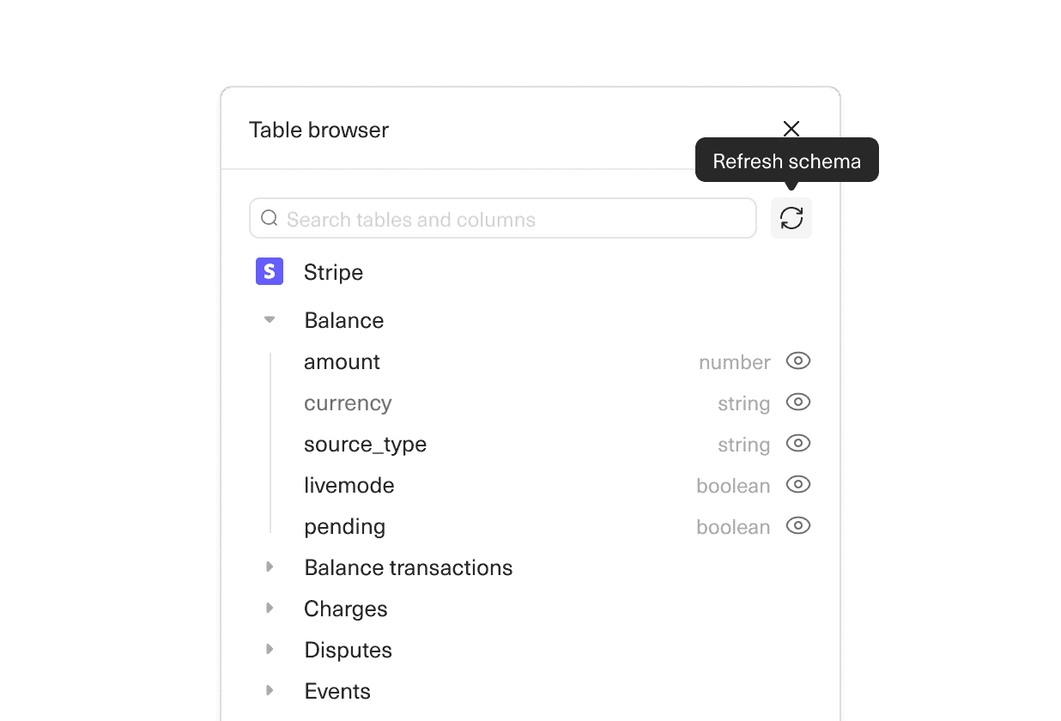Expand the Balance transactions table
The image size is (1061, 721).
click(271, 566)
